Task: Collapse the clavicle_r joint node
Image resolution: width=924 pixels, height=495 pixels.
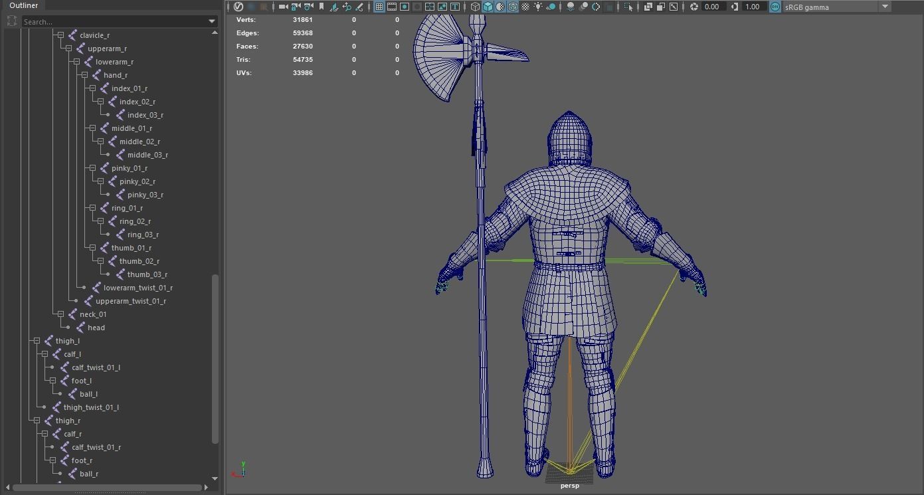Action: [60, 35]
